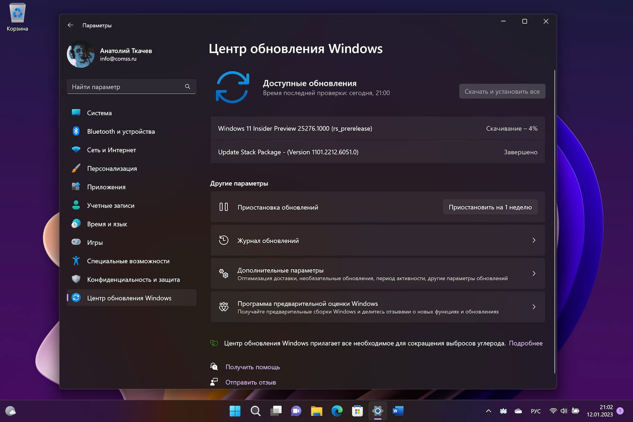Click the Учетные записи person icon
The height and width of the screenshot is (422, 633).
[x=76, y=205]
